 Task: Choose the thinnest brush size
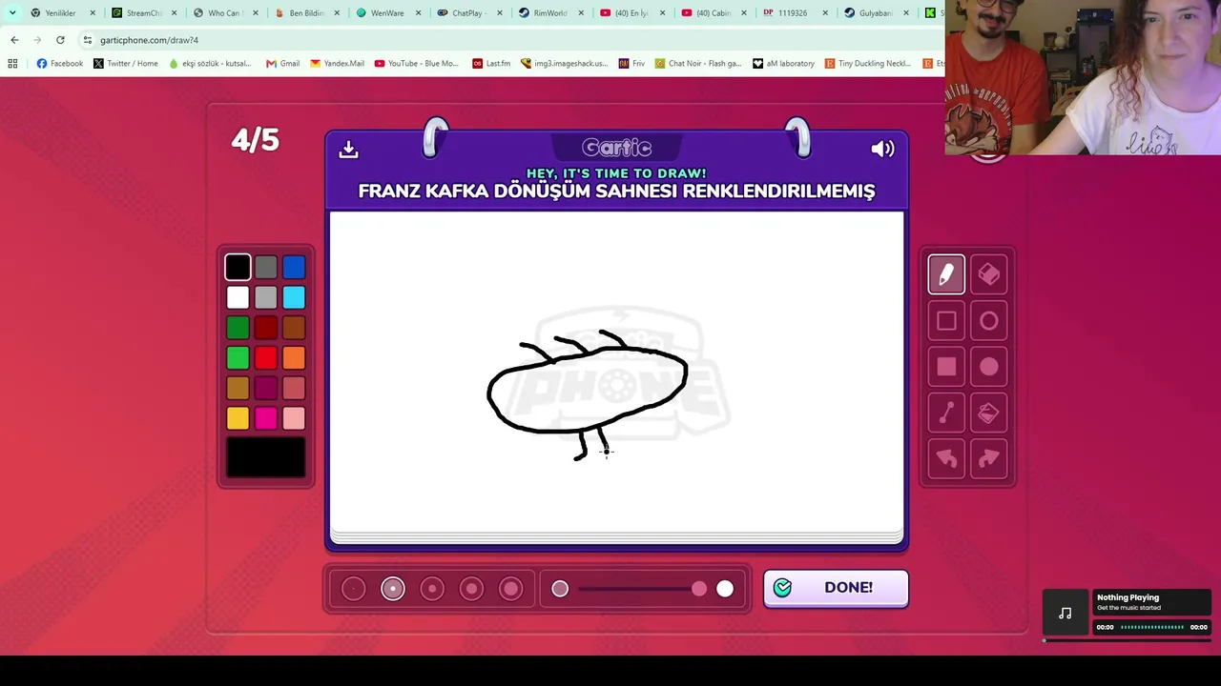353,589
